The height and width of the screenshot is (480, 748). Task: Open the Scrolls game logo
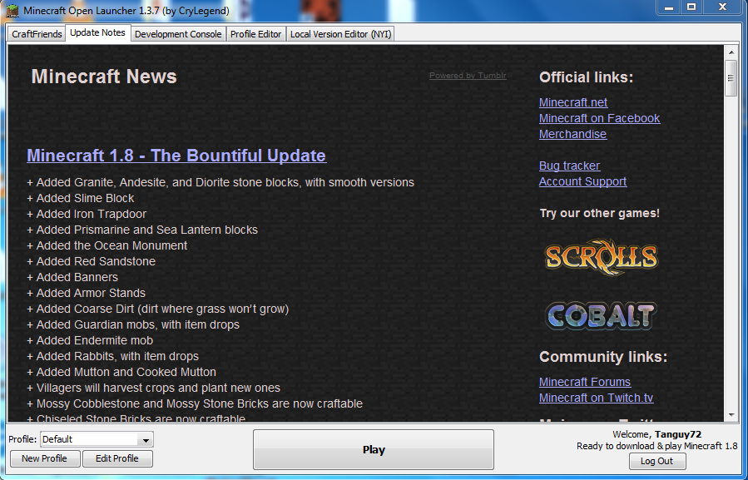coord(601,257)
